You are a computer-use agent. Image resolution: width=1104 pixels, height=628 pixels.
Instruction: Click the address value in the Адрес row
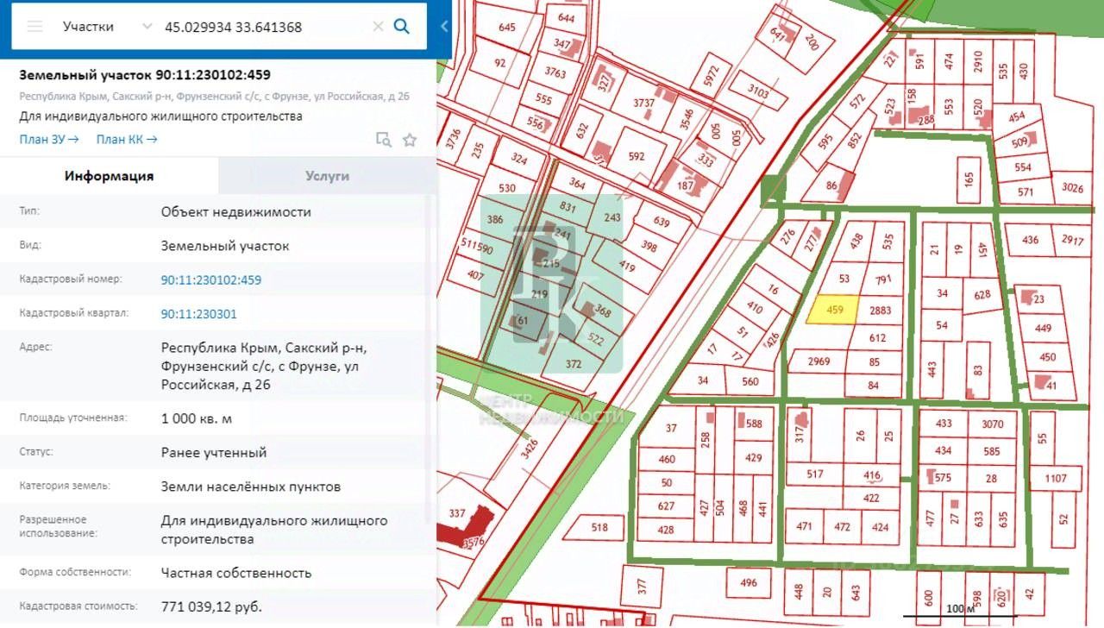pos(264,366)
